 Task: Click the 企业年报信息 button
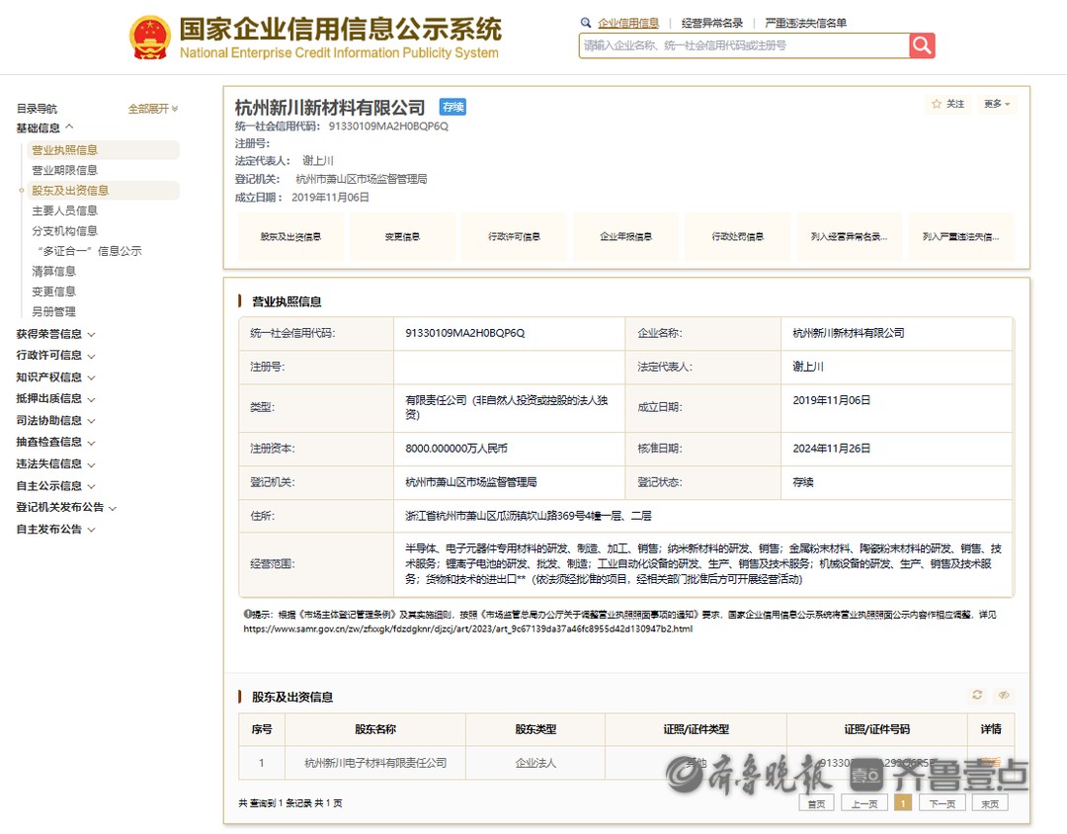pos(625,237)
